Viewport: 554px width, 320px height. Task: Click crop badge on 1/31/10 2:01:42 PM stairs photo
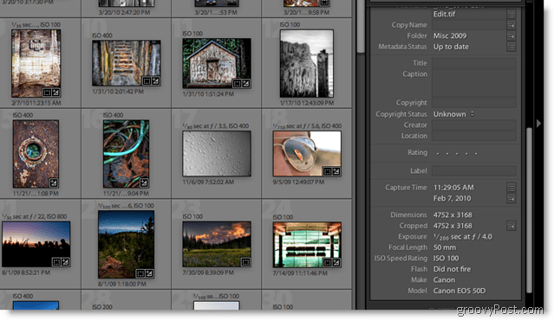(147, 81)
